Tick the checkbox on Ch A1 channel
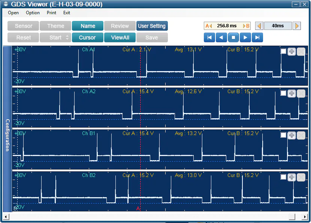 tap(283, 52)
